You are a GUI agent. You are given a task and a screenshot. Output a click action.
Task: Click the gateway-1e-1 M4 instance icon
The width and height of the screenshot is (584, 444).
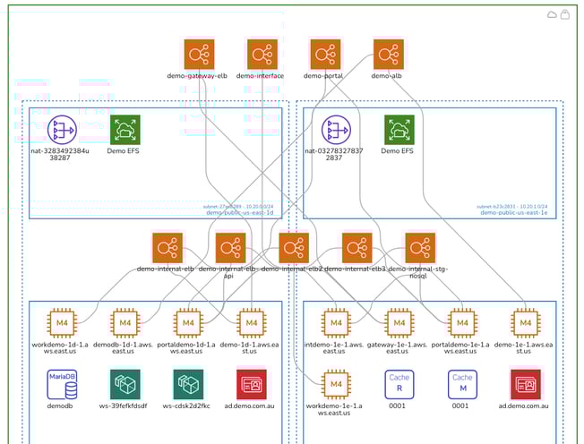(399, 322)
